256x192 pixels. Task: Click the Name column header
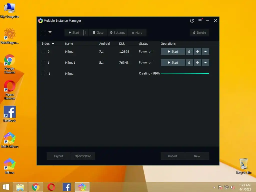point(69,43)
